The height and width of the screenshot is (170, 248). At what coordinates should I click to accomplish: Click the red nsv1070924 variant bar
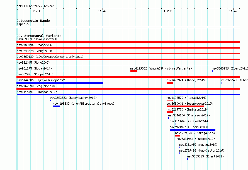click(169, 83)
